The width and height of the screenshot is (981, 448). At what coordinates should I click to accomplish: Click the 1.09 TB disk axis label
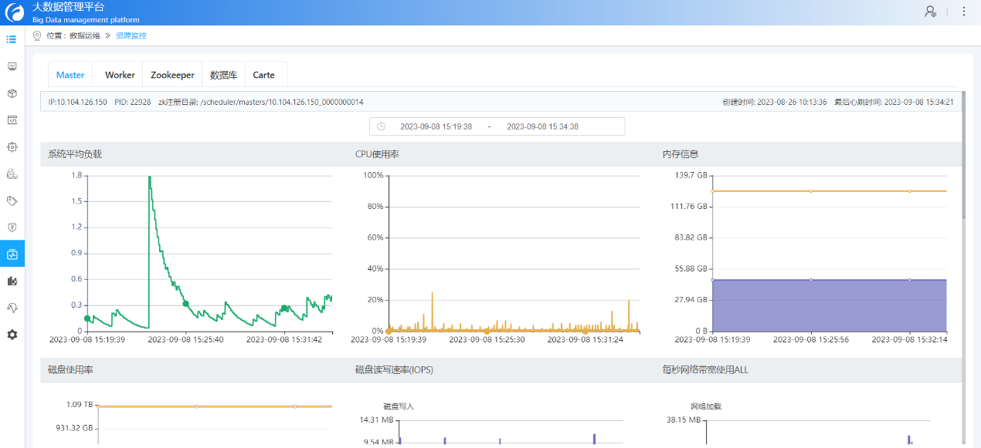(78, 404)
